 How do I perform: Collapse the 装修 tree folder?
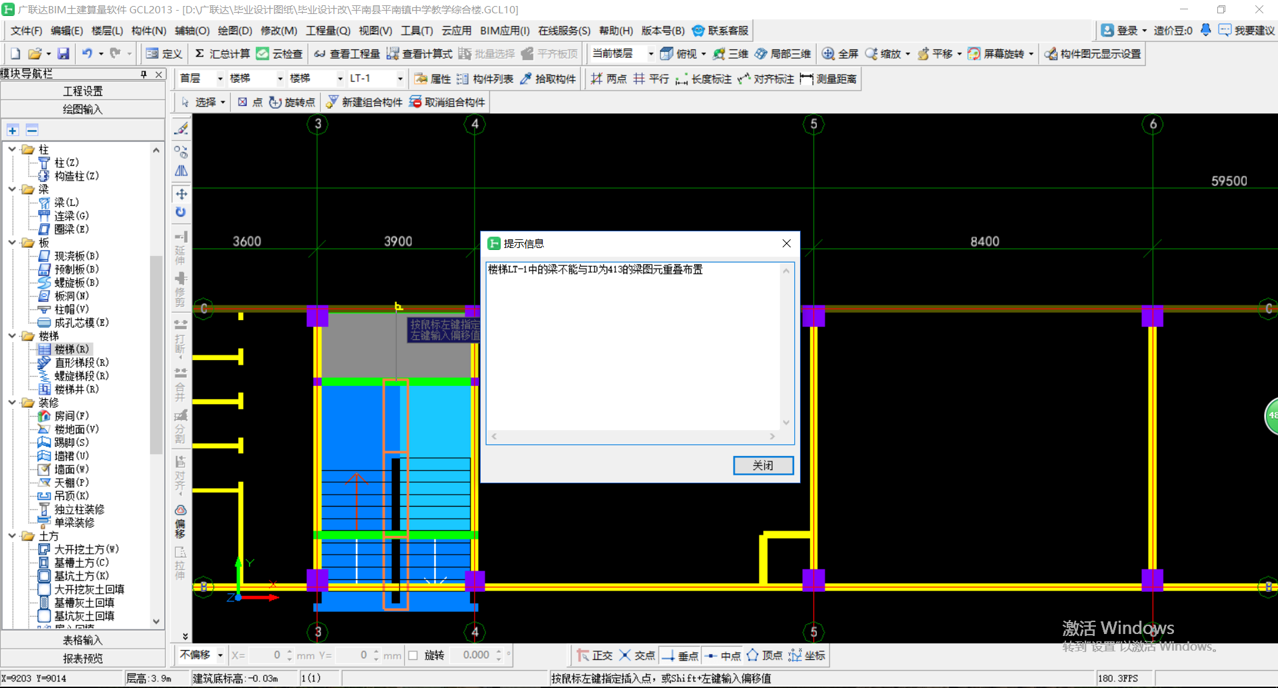(x=12, y=403)
